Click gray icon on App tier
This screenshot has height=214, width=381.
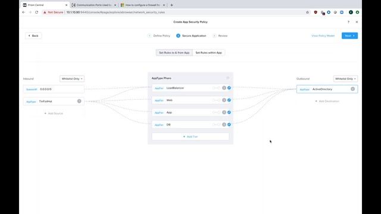(224, 112)
